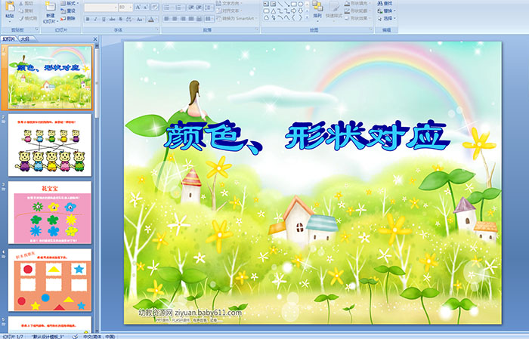Image resolution: width=529 pixels, height=339 pixels.
Task: Select the Arrow line shape
Action: [287, 4]
